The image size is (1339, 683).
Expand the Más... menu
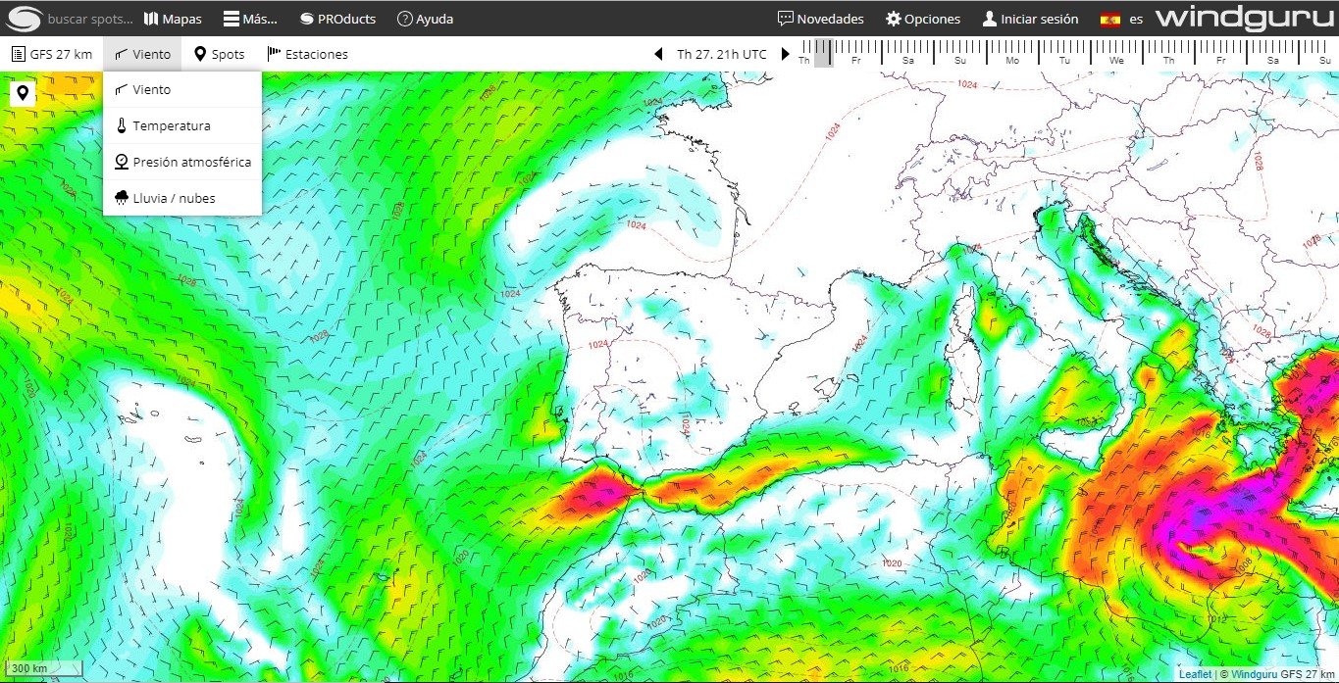pos(250,19)
